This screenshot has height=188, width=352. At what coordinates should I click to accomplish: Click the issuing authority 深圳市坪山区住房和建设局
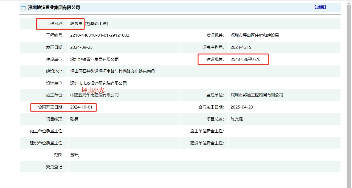coord(255,35)
